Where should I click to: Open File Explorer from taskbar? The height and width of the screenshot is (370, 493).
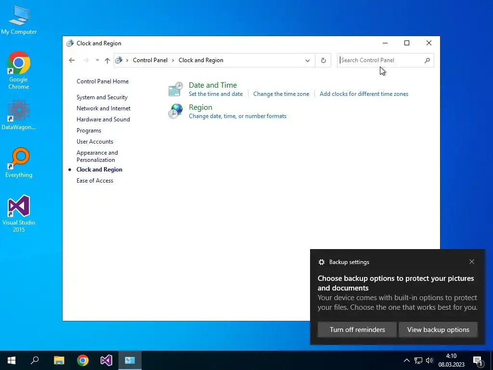pos(59,360)
